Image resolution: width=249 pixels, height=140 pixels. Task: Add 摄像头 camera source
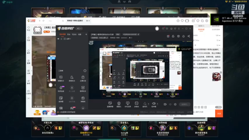click(119, 105)
